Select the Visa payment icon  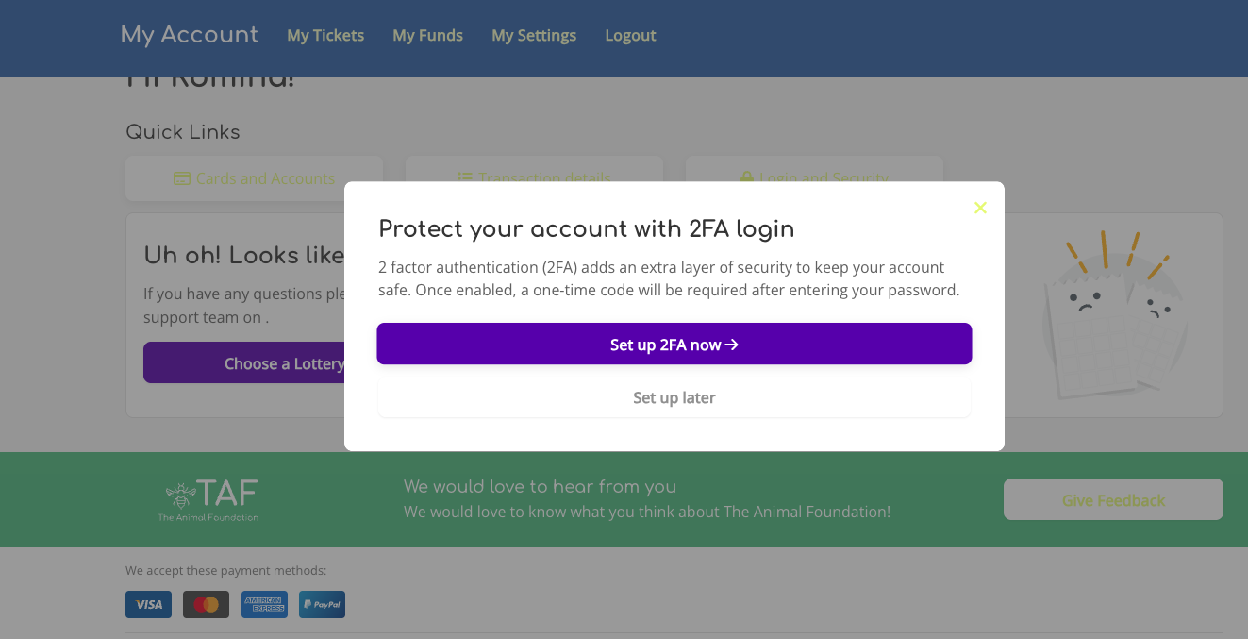[148, 604]
